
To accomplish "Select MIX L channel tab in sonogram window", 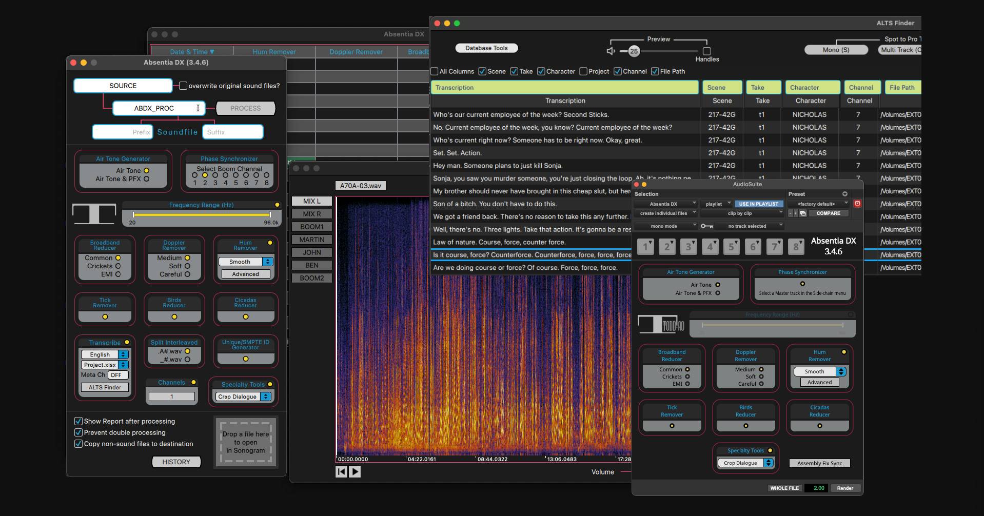I will (x=312, y=201).
